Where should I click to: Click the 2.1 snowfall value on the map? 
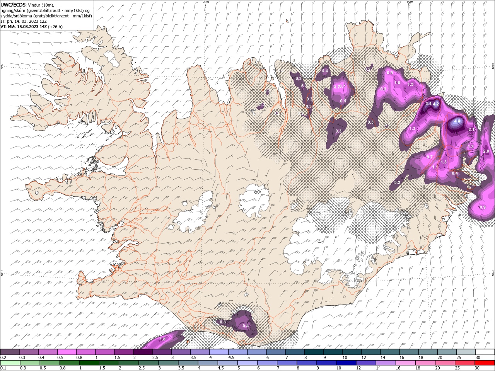coord(471,129)
